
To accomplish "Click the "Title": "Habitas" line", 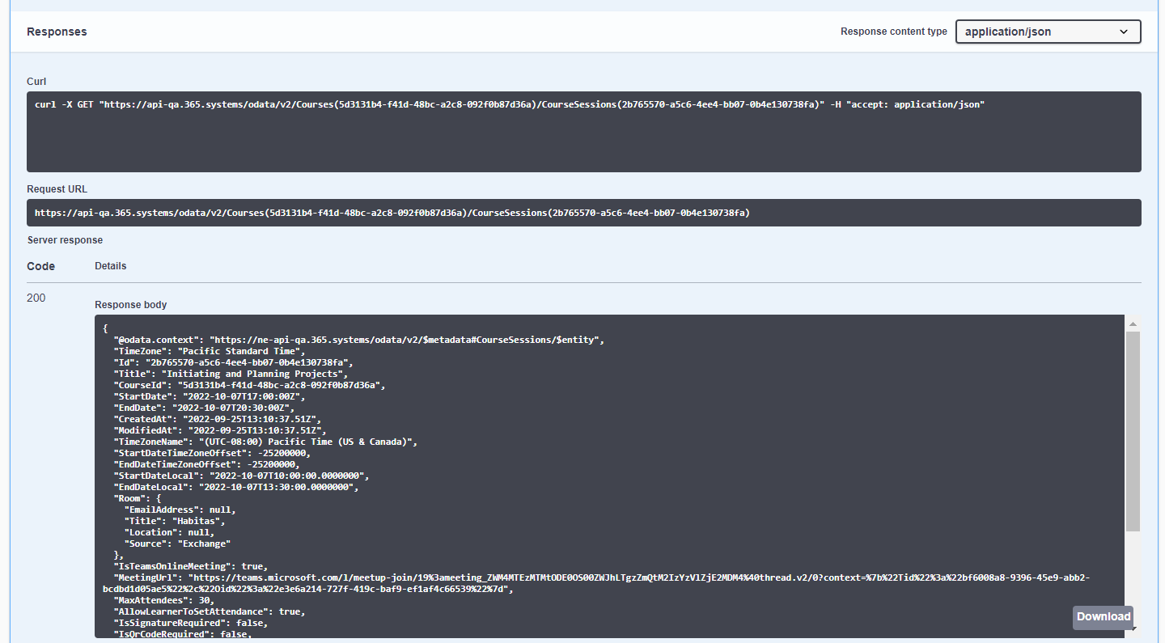I will (x=175, y=521).
